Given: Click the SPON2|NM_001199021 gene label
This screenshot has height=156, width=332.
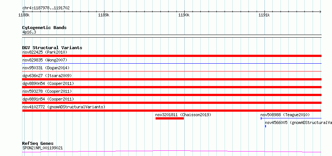Looking at the screenshot, I should tap(43, 148).
